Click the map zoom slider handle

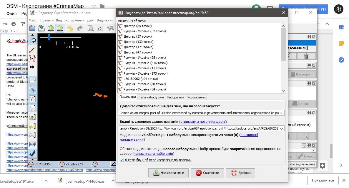tap(49, 37)
